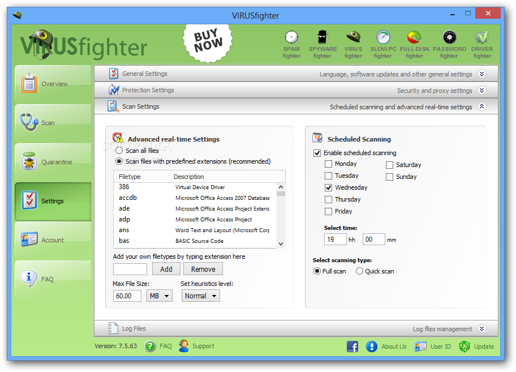Click the BUY NOW badge
Screen dimensions: 516x372
[x=208, y=42]
